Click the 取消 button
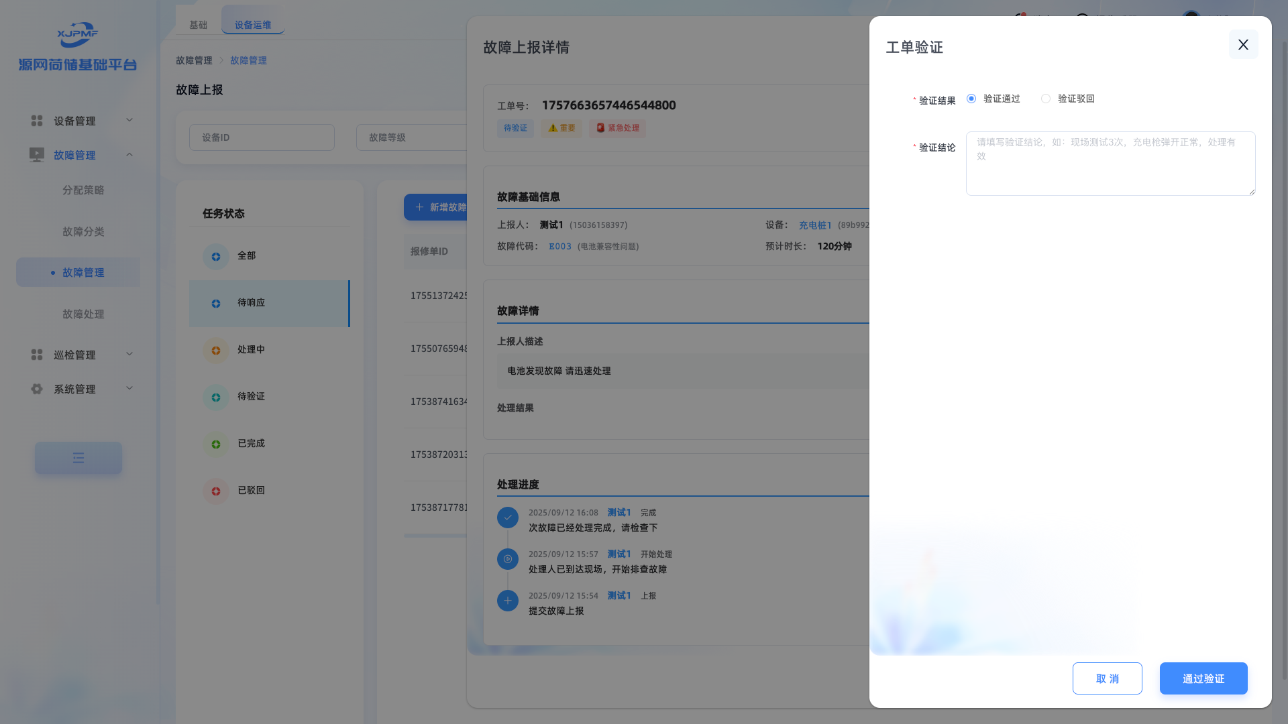The width and height of the screenshot is (1288, 724). (x=1107, y=678)
